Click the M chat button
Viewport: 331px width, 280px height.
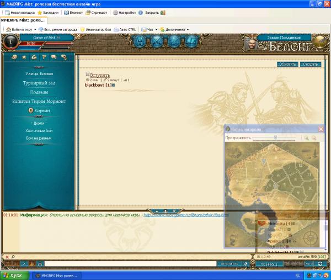coord(40,264)
